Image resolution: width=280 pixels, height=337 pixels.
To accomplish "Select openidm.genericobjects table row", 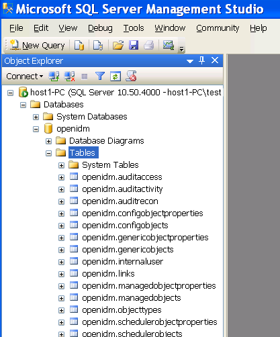I will [x=128, y=250].
